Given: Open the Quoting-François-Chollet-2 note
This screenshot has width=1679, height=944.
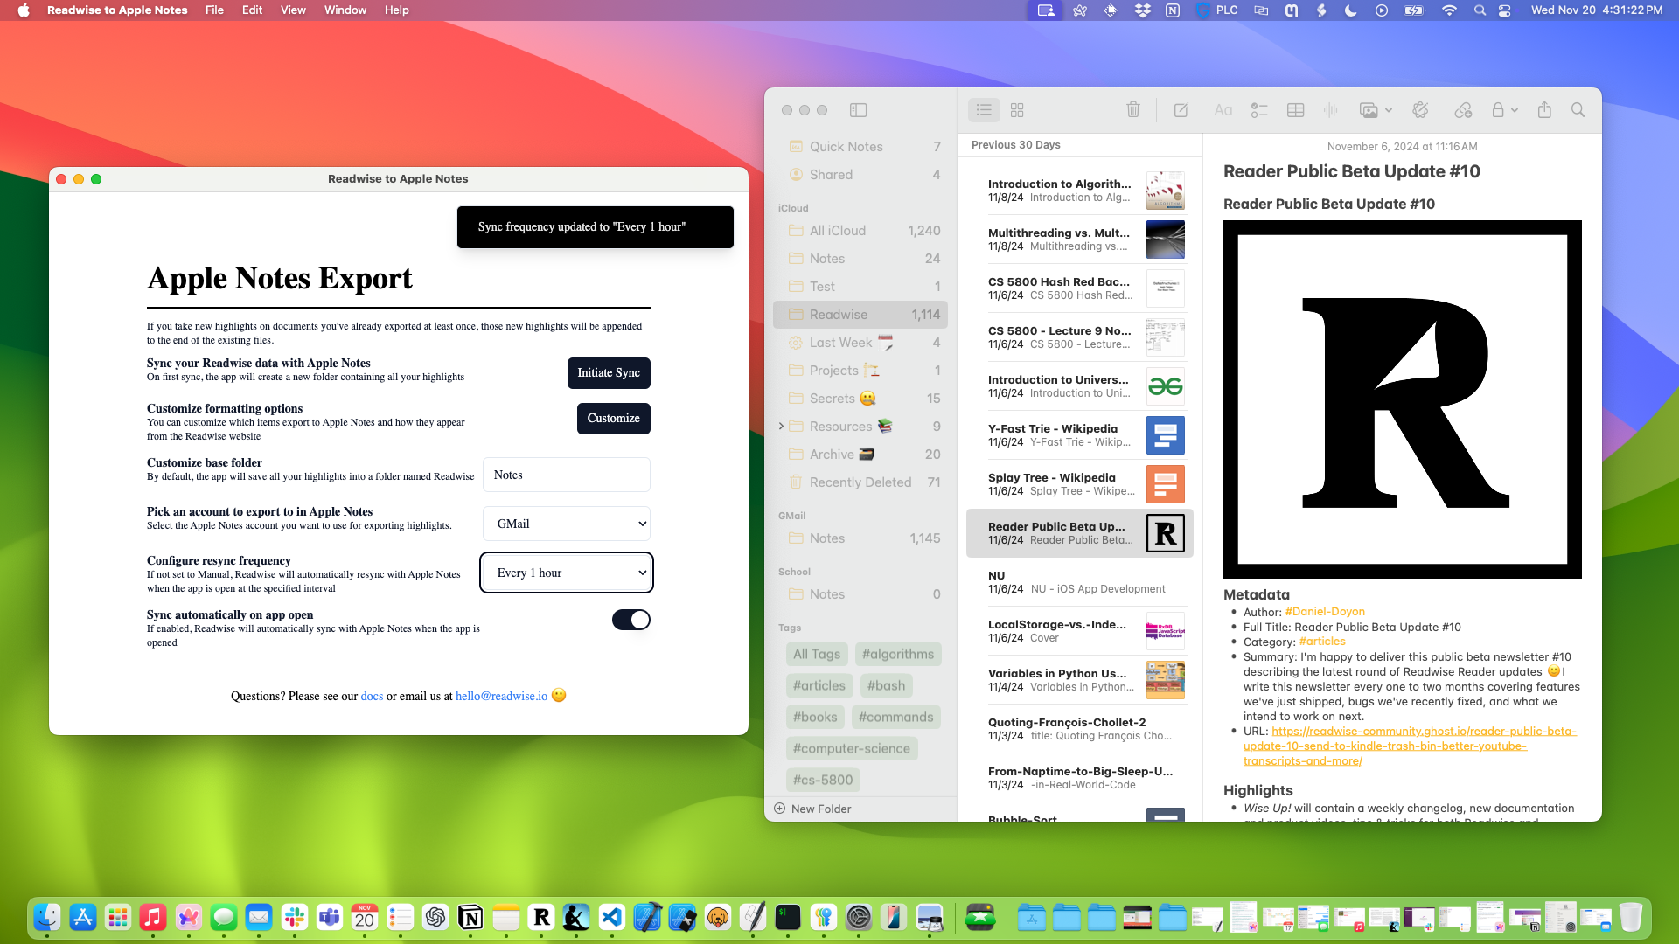Looking at the screenshot, I should tap(1080, 729).
